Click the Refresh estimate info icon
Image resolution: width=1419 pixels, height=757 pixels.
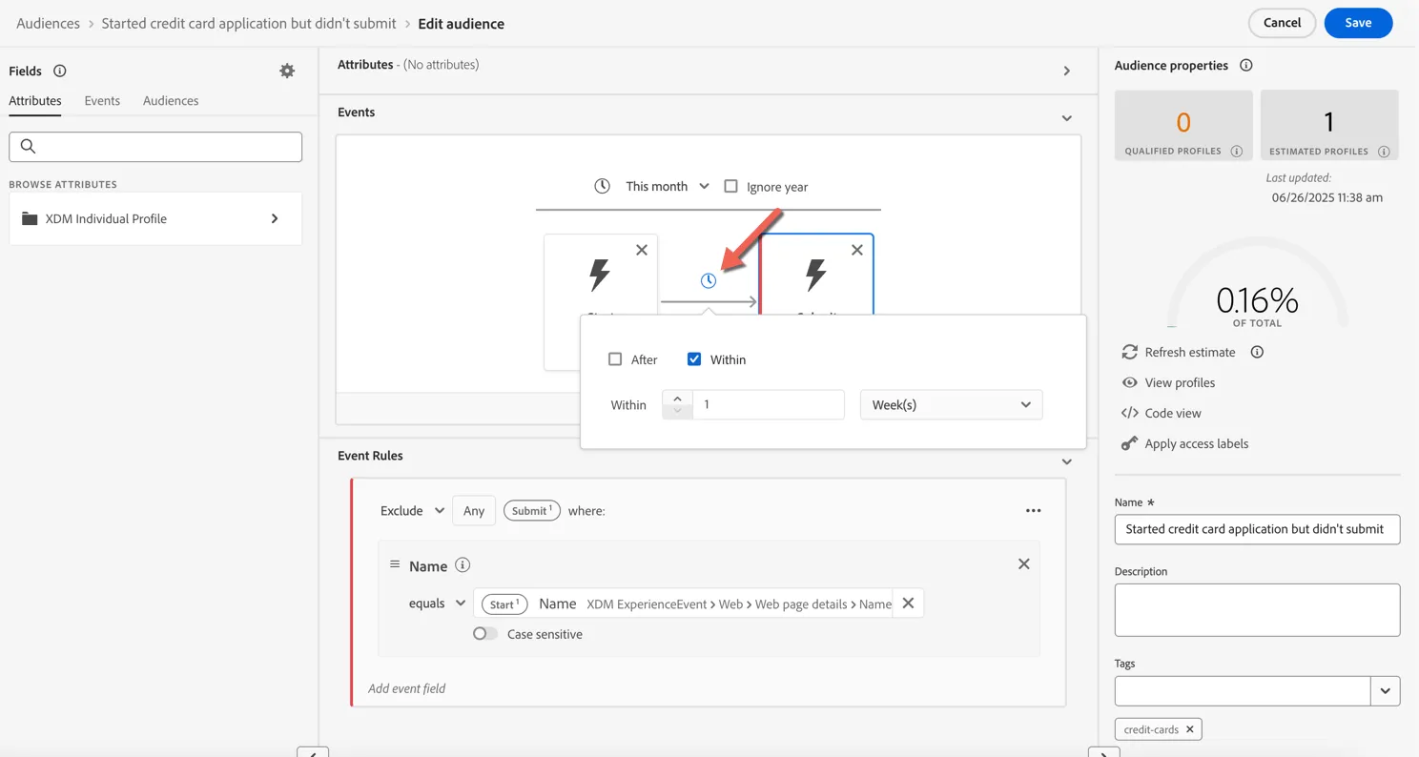[1257, 352]
